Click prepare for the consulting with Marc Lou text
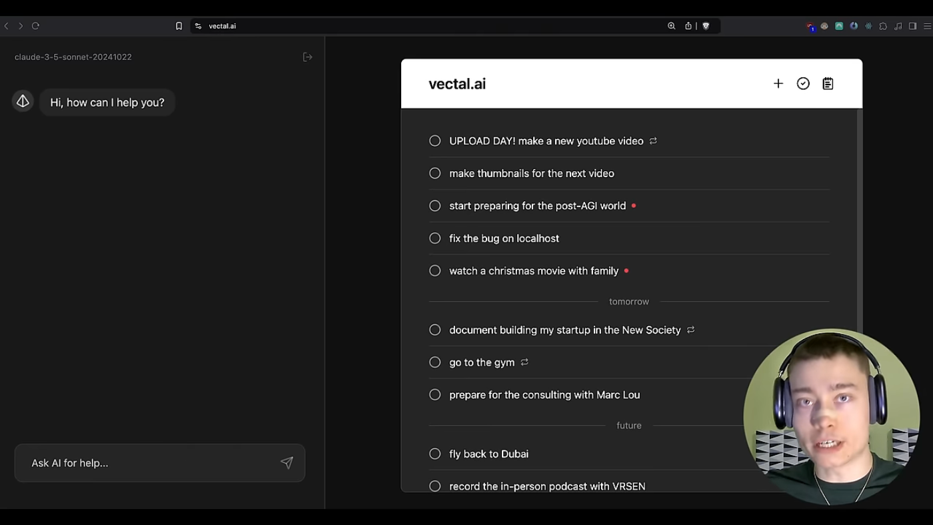This screenshot has width=933, height=525. tap(544, 394)
